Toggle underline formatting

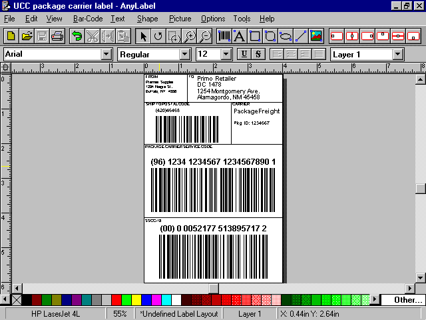point(244,54)
